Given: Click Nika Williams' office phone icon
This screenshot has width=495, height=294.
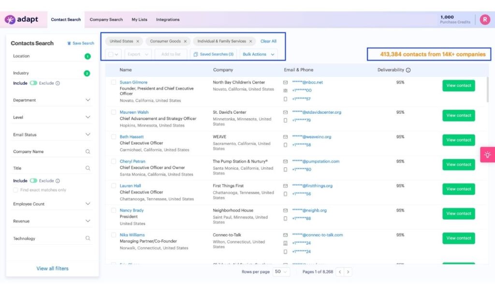Looking at the screenshot, I should click(x=285, y=243).
